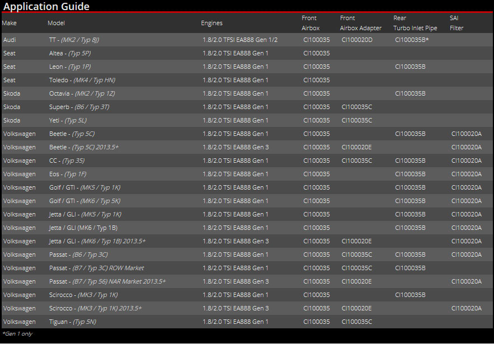Select Skoda make in the Superb row
This screenshot has height=344, width=494.
coord(12,107)
